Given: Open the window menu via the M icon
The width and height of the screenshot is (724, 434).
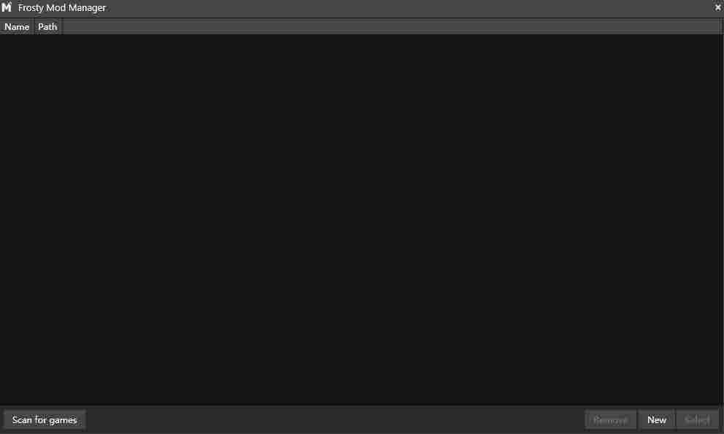Looking at the screenshot, I should (x=7, y=7).
